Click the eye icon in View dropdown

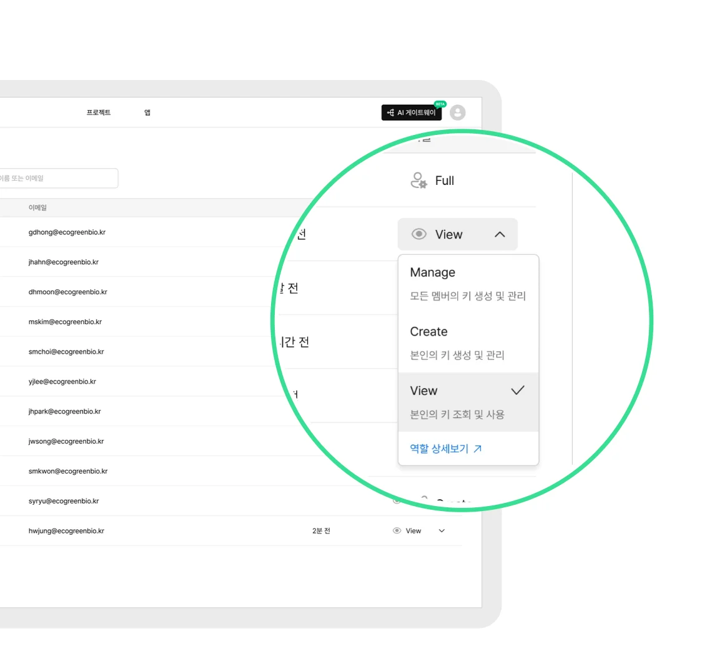pos(418,234)
